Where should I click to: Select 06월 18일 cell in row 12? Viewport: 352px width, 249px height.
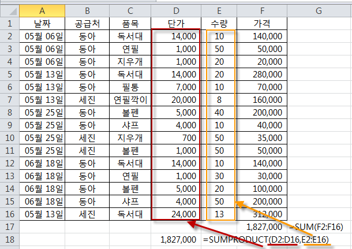[42, 163]
